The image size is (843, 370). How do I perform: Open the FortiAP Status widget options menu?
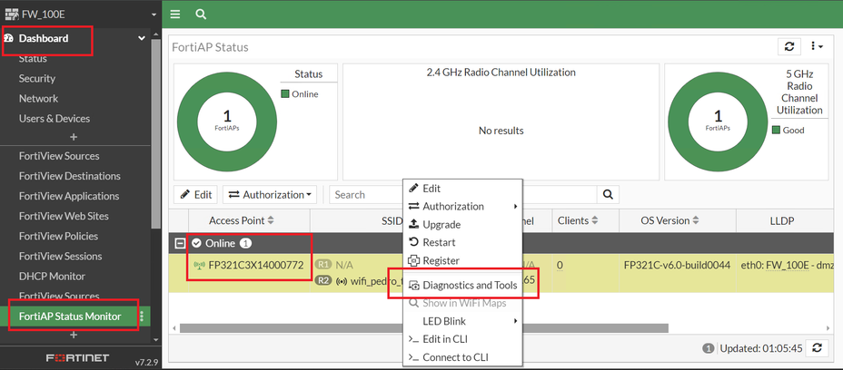click(816, 46)
